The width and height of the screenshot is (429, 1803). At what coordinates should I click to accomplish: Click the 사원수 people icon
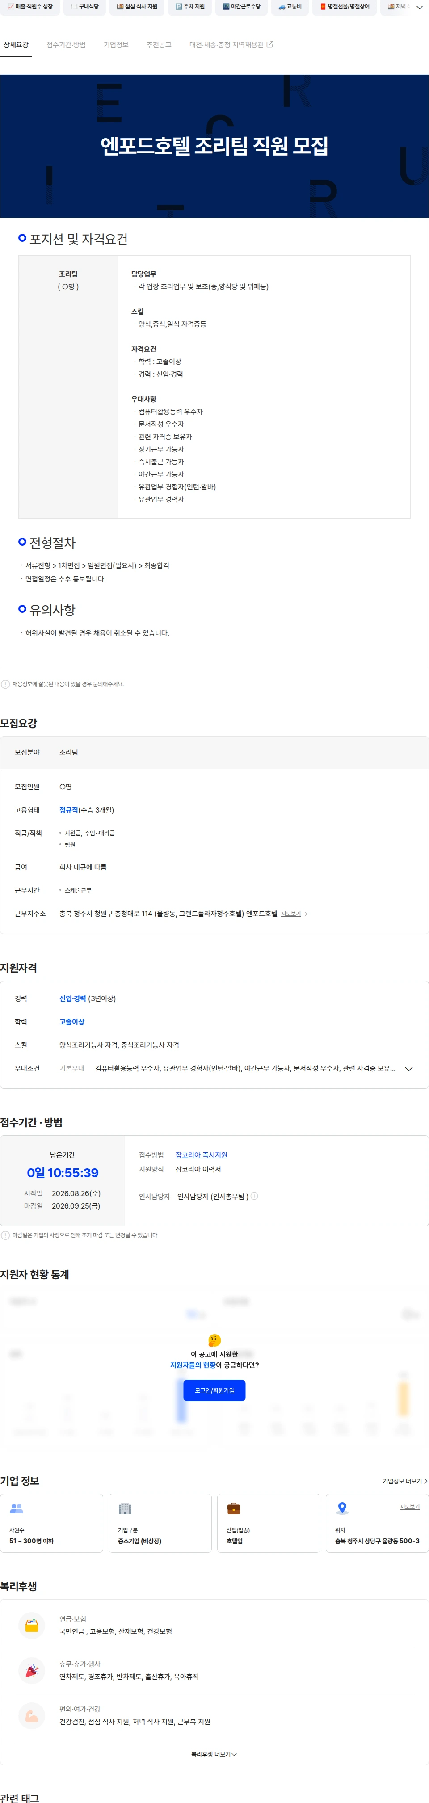(x=17, y=1508)
